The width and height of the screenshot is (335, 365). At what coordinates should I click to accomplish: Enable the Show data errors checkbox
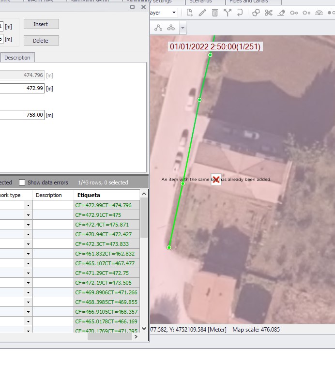pyautogui.click(x=22, y=182)
